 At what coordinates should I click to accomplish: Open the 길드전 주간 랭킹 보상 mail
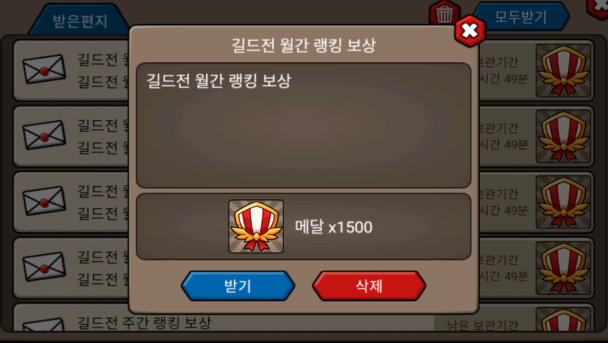[144, 323]
